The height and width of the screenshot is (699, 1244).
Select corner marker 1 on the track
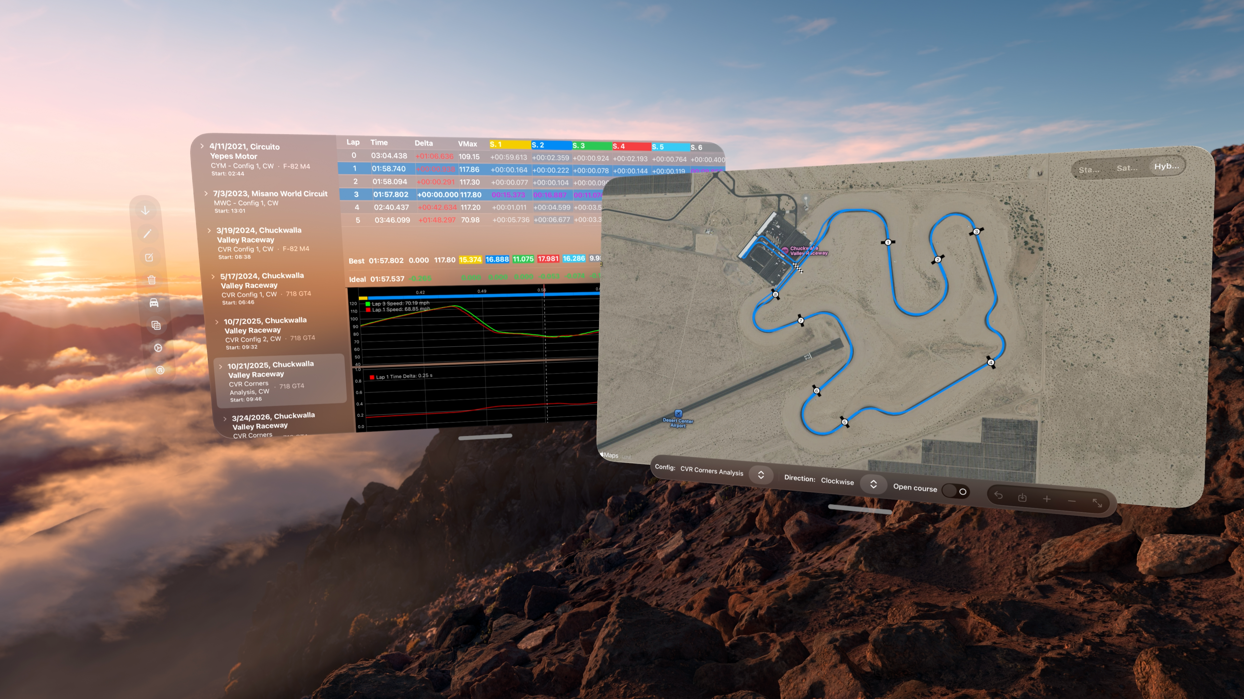[888, 242]
